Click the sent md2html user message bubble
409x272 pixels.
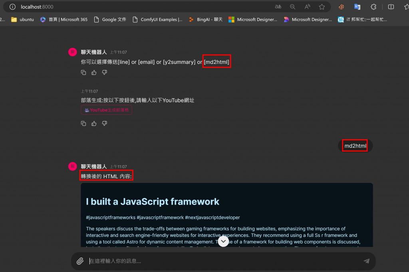(x=355, y=146)
